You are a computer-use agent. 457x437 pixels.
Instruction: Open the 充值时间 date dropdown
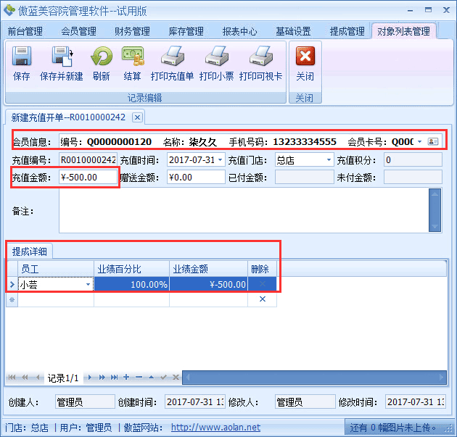point(221,159)
